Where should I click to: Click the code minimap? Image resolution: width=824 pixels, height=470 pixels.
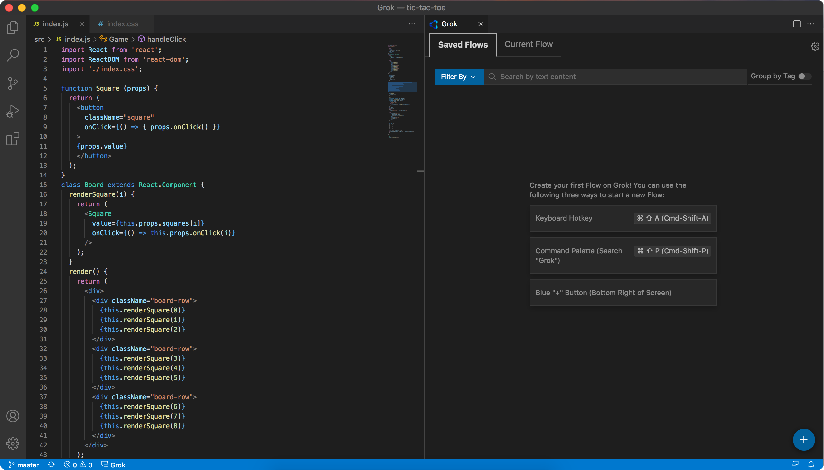click(402, 92)
